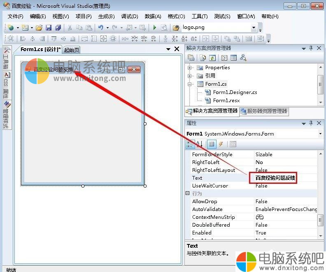Click the Open File folder icon
Image resolution: width=326 pixels, height=272 pixels.
pyautogui.click(x=39, y=28)
